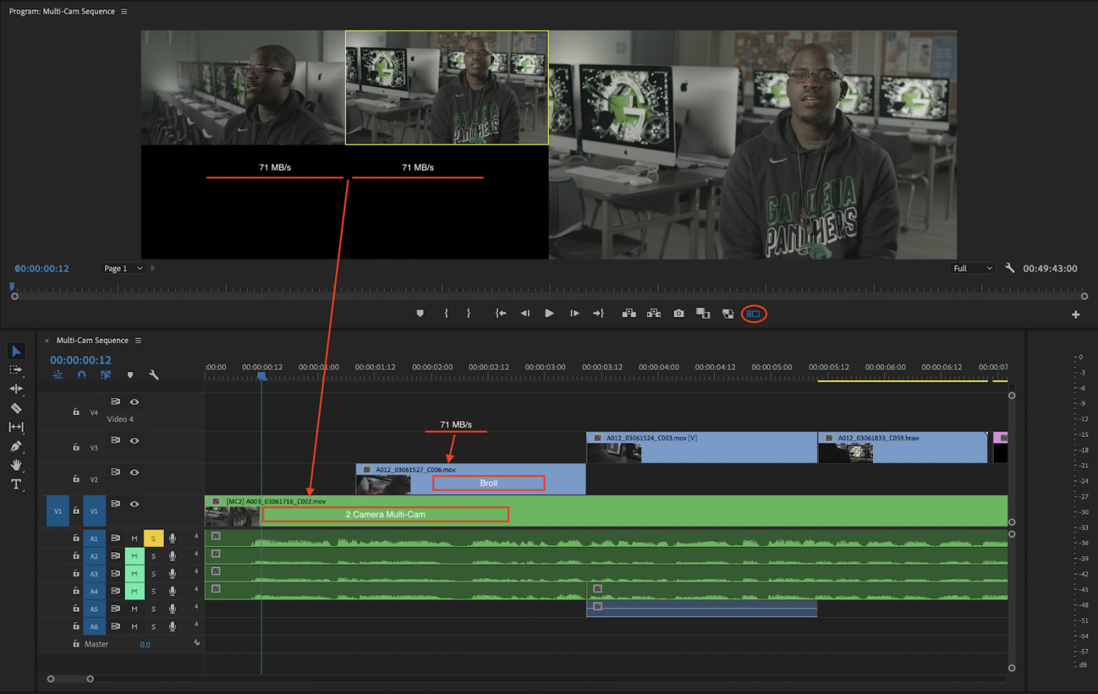Select the Track Select Forward tool
This screenshot has width=1098, height=694.
[17, 370]
